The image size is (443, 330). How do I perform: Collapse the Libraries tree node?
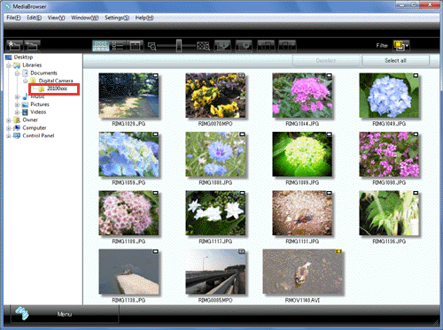[x=9, y=65]
